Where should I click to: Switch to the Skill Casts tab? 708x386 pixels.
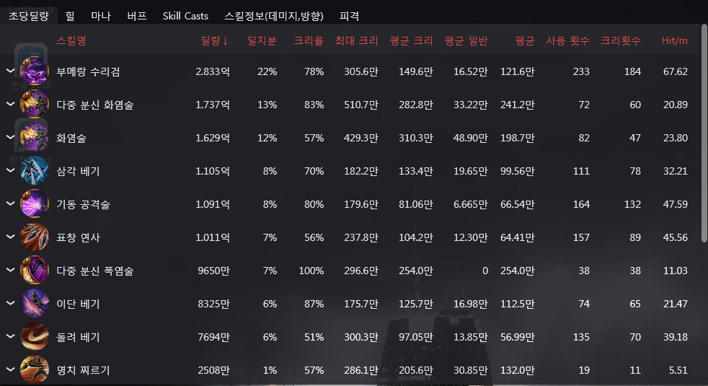point(185,16)
